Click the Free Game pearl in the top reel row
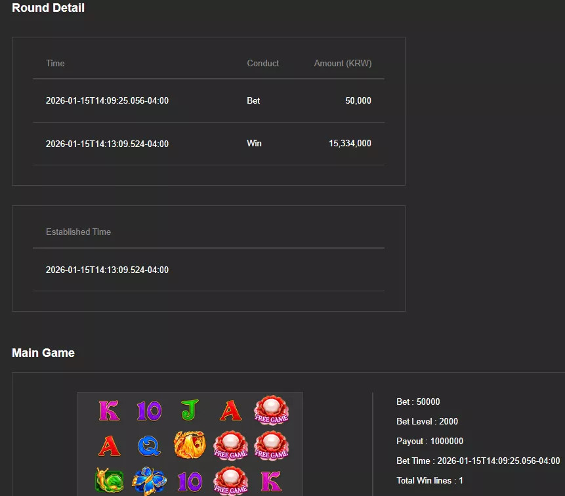Viewport: 565px width, 496px height. (271, 410)
